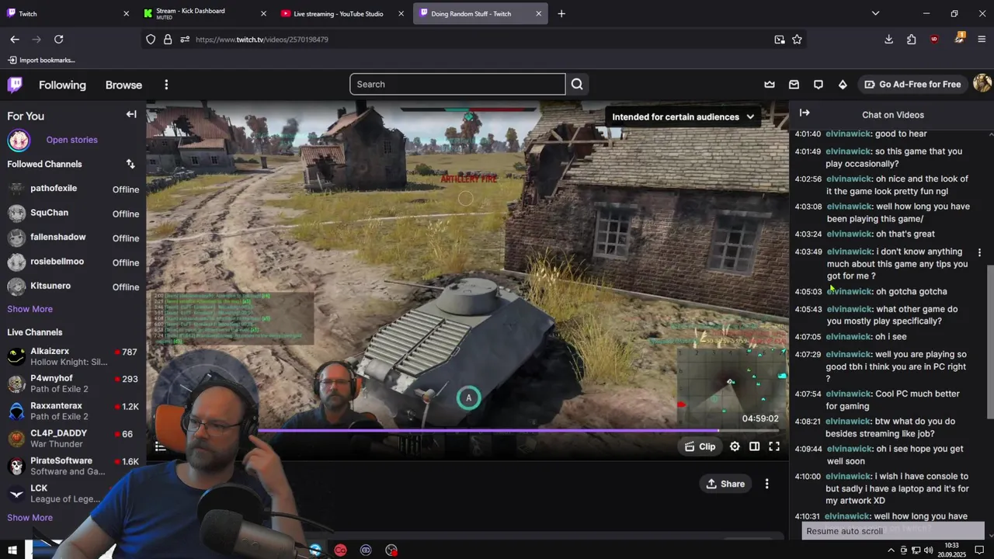Open the user profile avatar menu
The width and height of the screenshot is (994, 559).
tap(982, 84)
